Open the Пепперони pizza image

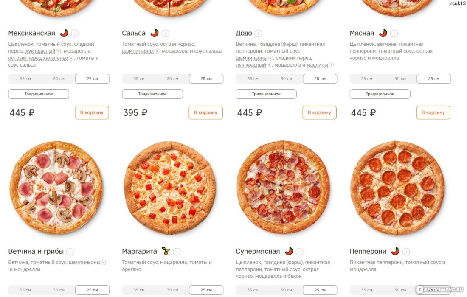coord(398,188)
